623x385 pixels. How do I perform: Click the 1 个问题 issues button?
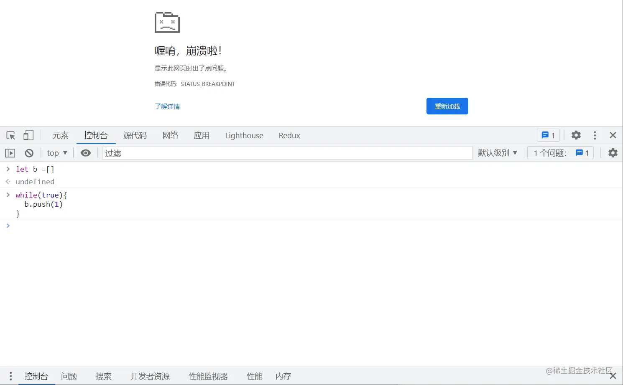click(x=561, y=153)
